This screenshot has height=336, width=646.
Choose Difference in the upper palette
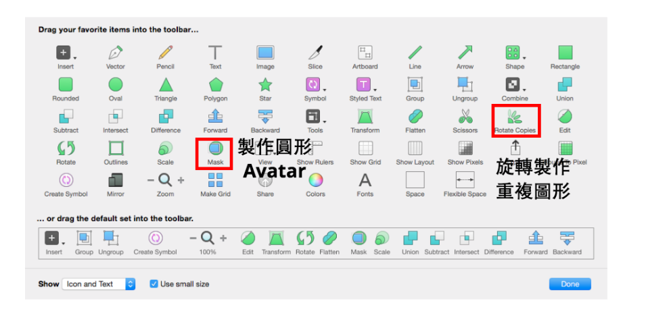(166, 121)
